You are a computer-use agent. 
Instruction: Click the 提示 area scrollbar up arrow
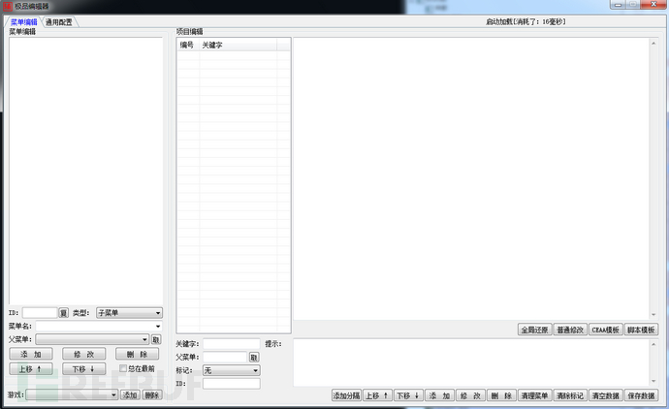(x=653, y=345)
